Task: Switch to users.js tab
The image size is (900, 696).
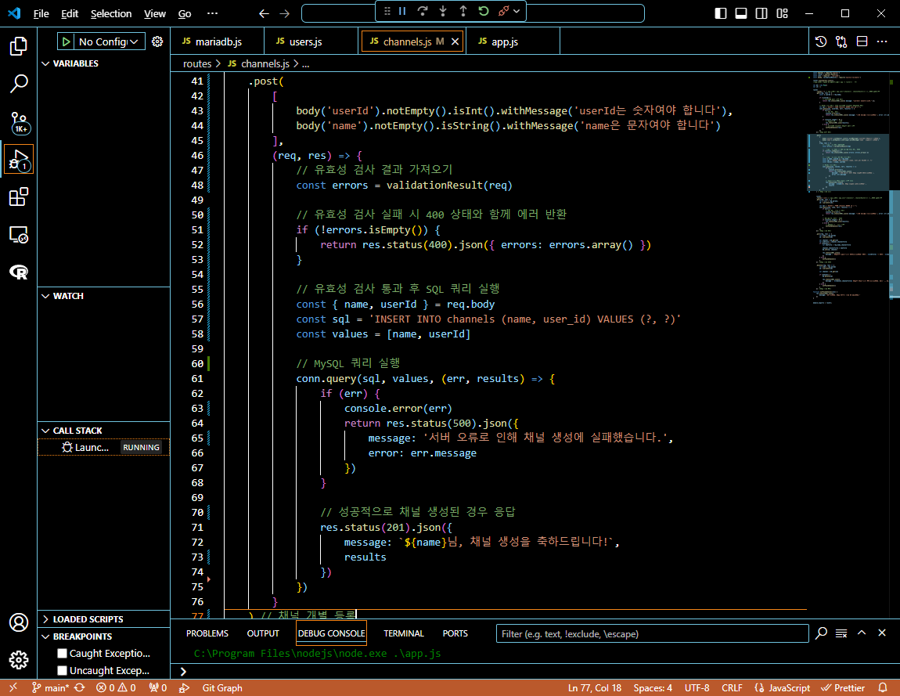Action: (x=311, y=41)
